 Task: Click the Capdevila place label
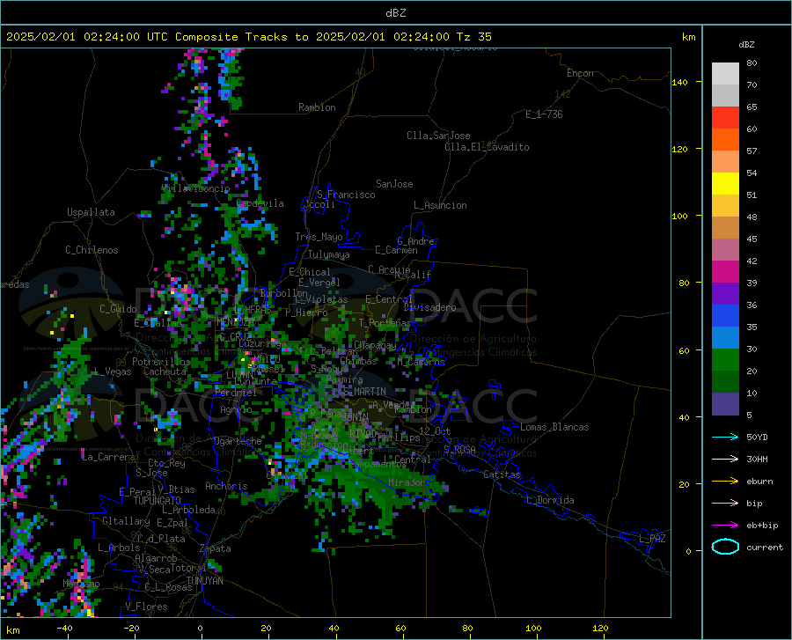(260, 203)
